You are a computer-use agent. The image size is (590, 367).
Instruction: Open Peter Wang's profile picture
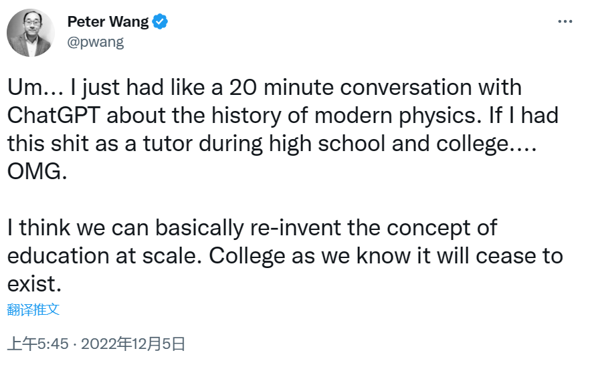tap(31, 33)
